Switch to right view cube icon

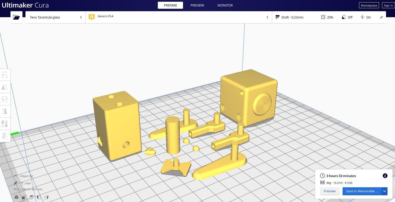click(46, 197)
